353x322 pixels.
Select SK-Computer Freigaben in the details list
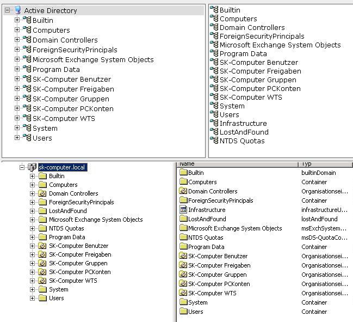(x=219, y=265)
